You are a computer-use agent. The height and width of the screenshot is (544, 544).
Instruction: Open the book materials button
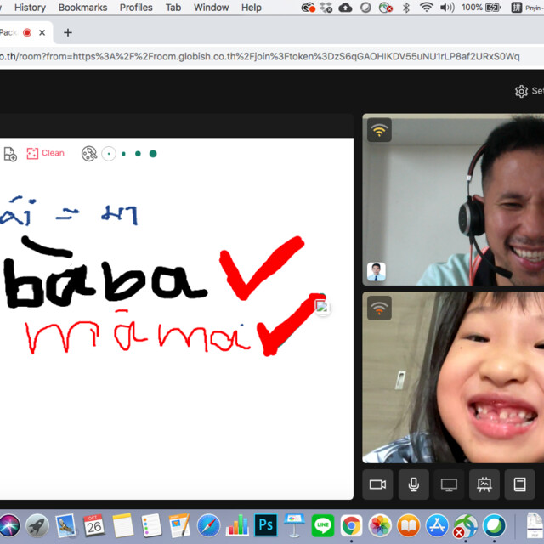tap(519, 484)
